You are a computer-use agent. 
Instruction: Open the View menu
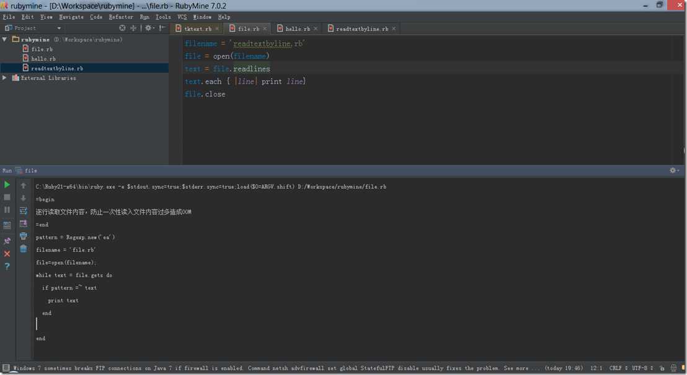pos(47,17)
